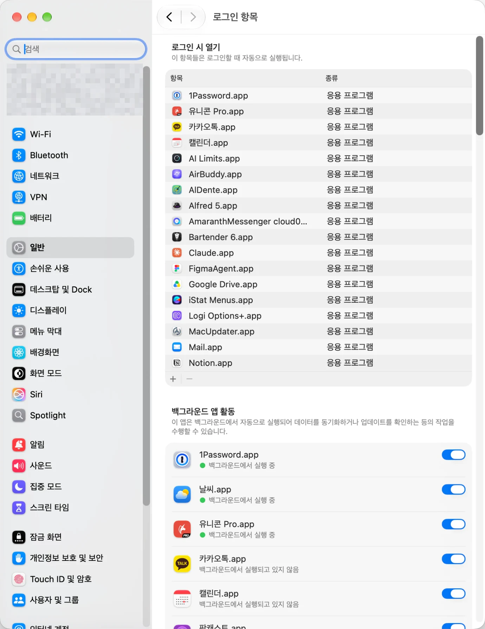Remove login item with minus button
The width and height of the screenshot is (485, 629).
click(x=189, y=379)
